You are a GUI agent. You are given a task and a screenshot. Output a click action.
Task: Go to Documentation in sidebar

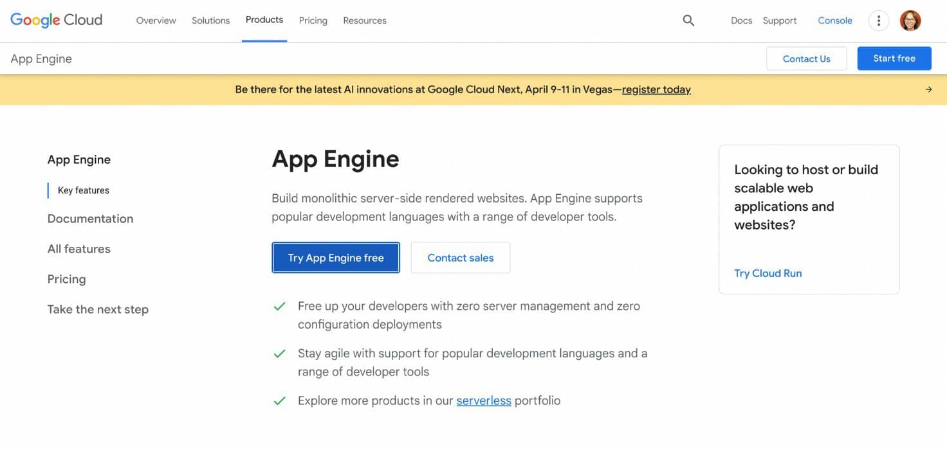pyautogui.click(x=90, y=219)
